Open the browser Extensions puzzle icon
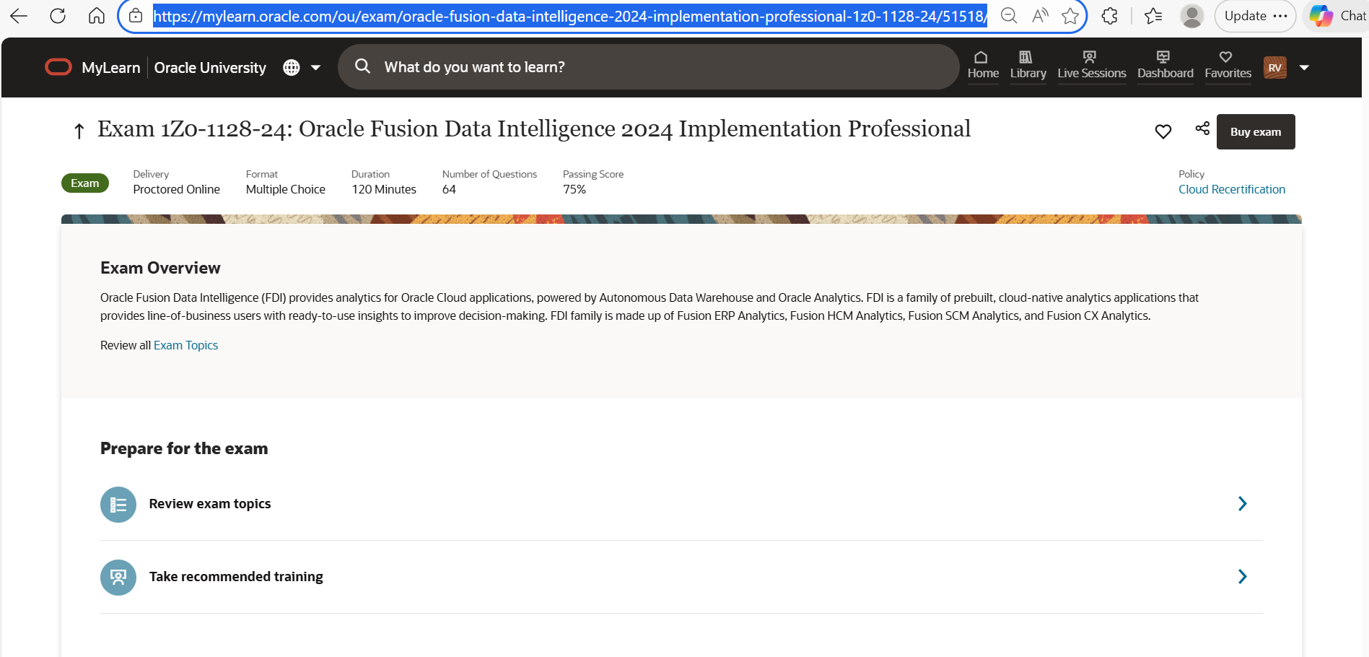The height and width of the screenshot is (657, 1369). [x=1110, y=16]
